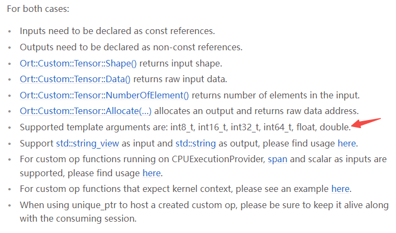Open the Ort::Custom::Tensor::Data() link

point(75,79)
